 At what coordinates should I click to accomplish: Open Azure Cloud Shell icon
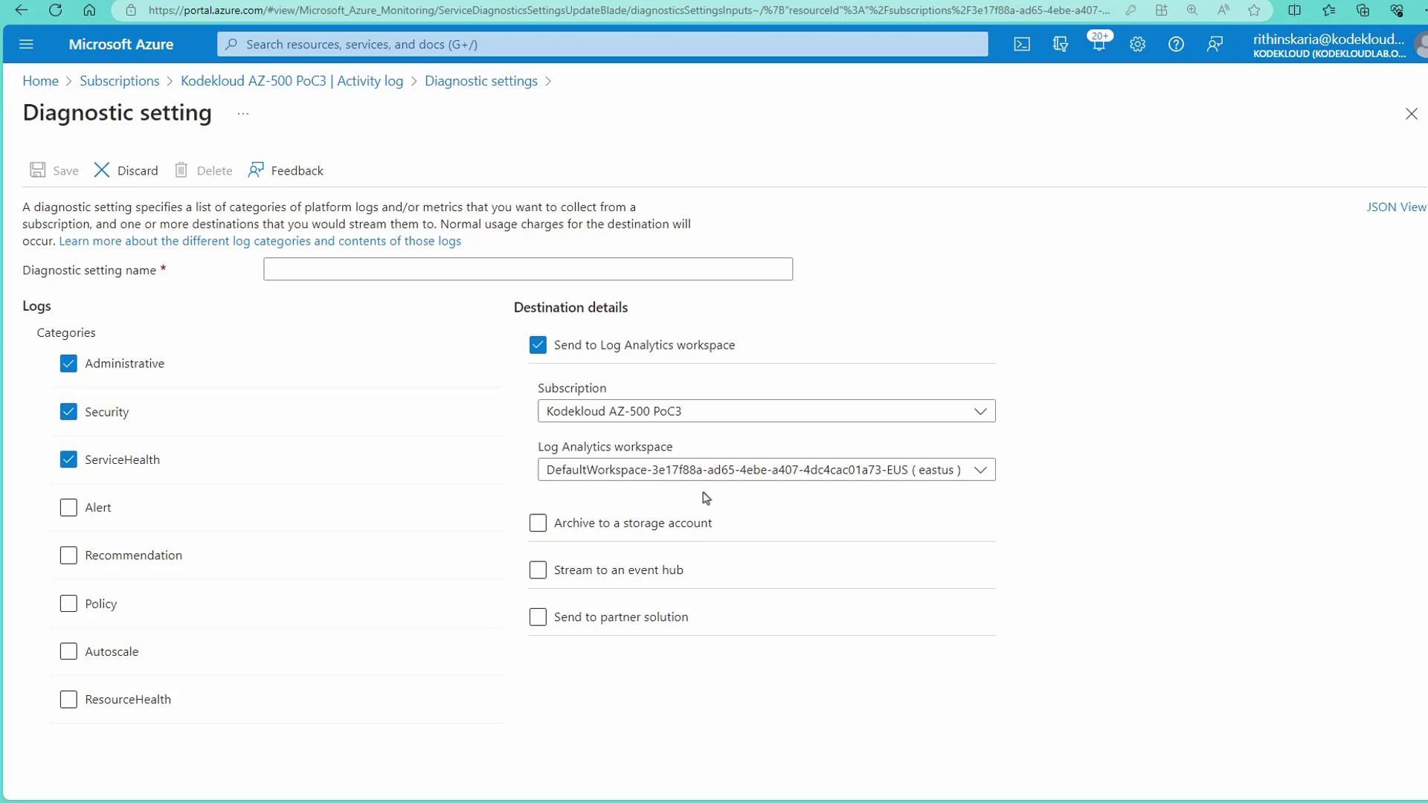pyautogui.click(x=1022, y=45)
